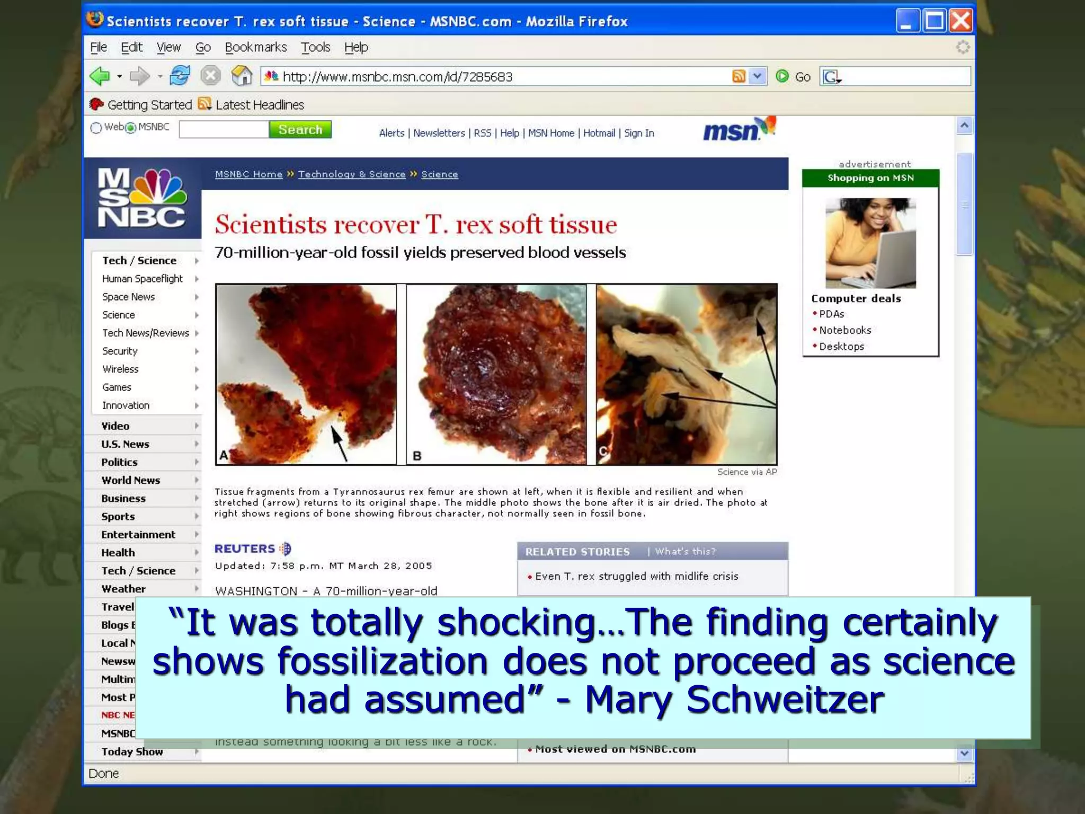The height and width of the screenshot is (814, 1085).
Task: Expand the Security submenu arrow
Action: [x=197, y=351]
